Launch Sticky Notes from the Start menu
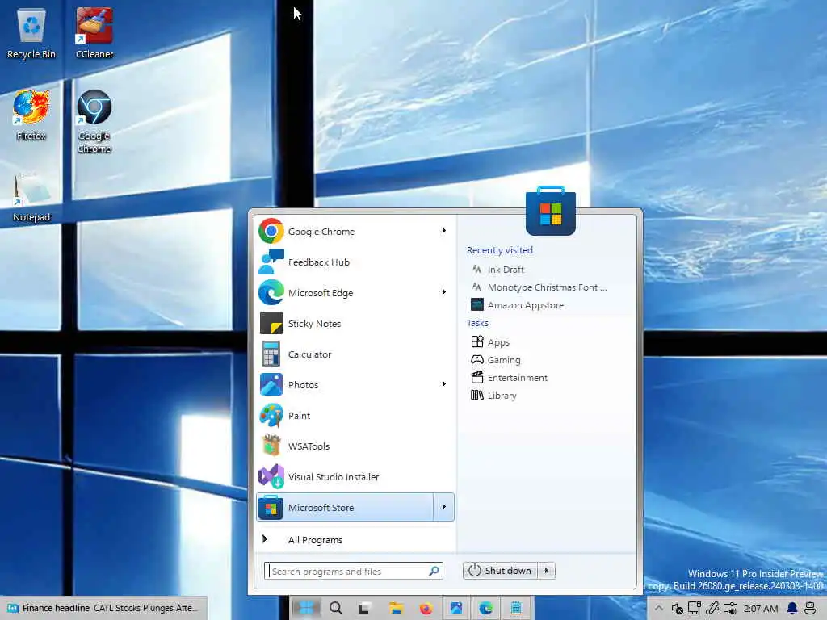Viewport: 827px width, 620px height. (355, 323)
